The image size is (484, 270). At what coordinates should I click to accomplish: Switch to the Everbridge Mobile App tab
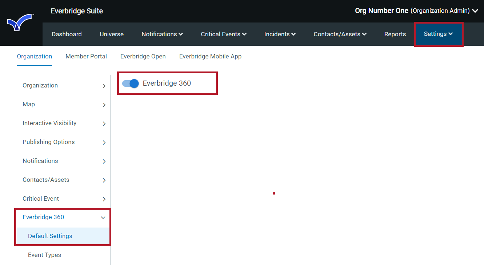(x=210, y=56)
